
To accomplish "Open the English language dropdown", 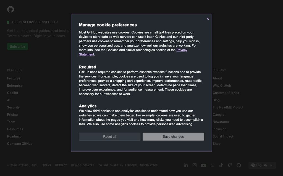I will pos(262,165).
